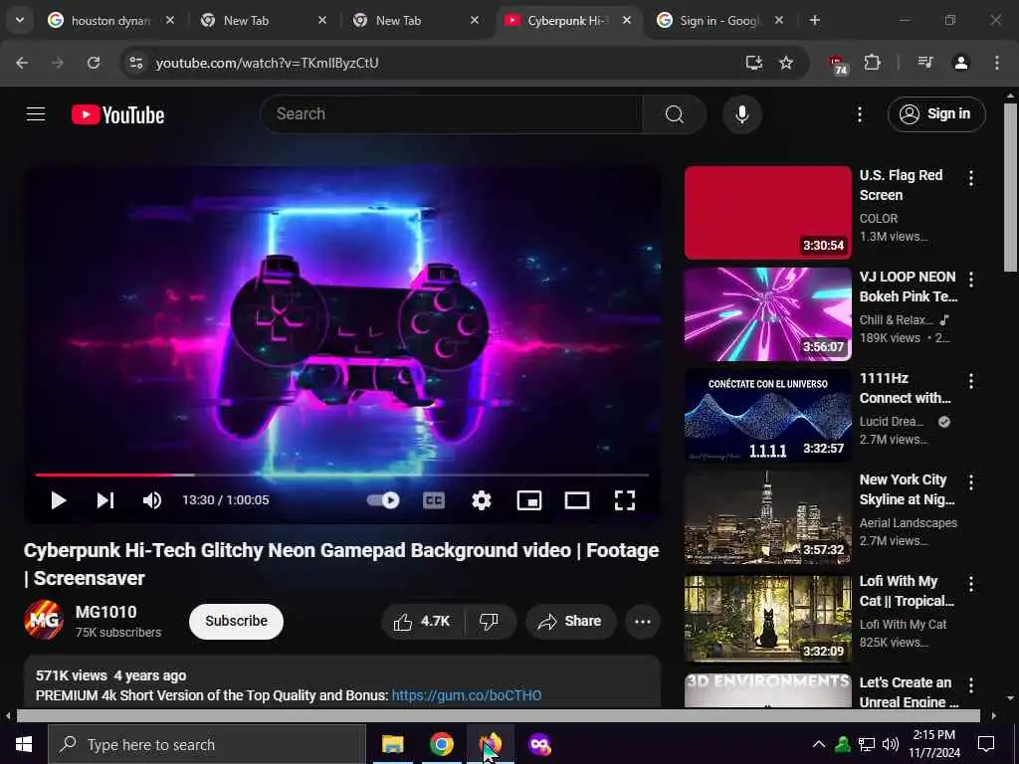The height and width of the screenshot is (764, 1019).
Task: Go to YouTube home via logo
Action: [x=117, y=115]
